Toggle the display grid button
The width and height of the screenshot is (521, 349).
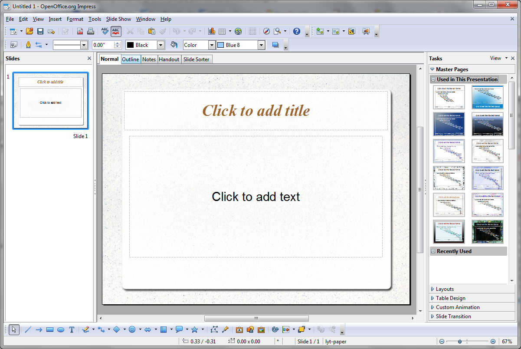click(252, 31)
